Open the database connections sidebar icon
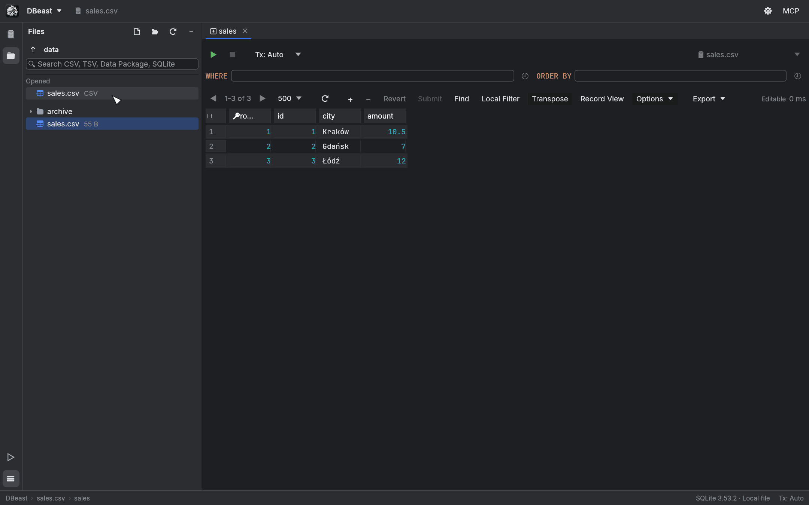809x505 pixels. [x=11, y=34]
